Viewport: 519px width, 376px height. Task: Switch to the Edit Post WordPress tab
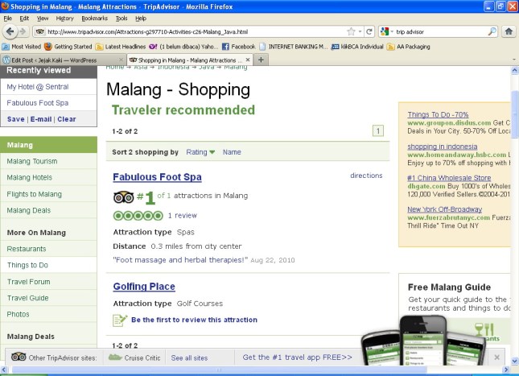[53, 60]
